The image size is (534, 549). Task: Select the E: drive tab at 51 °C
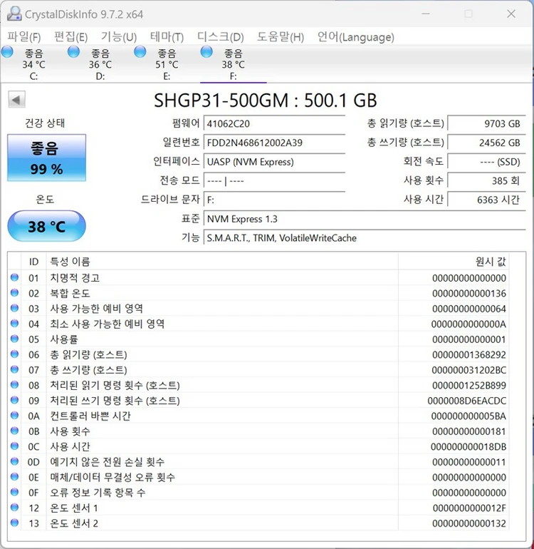point(167,64)
